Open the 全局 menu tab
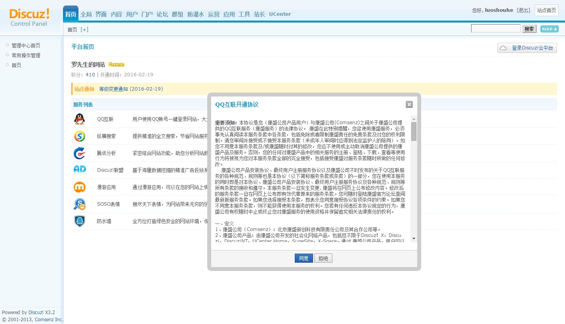The height and width of the screenshot is (324, 565). pyautogui.click(x=86, y=14)
